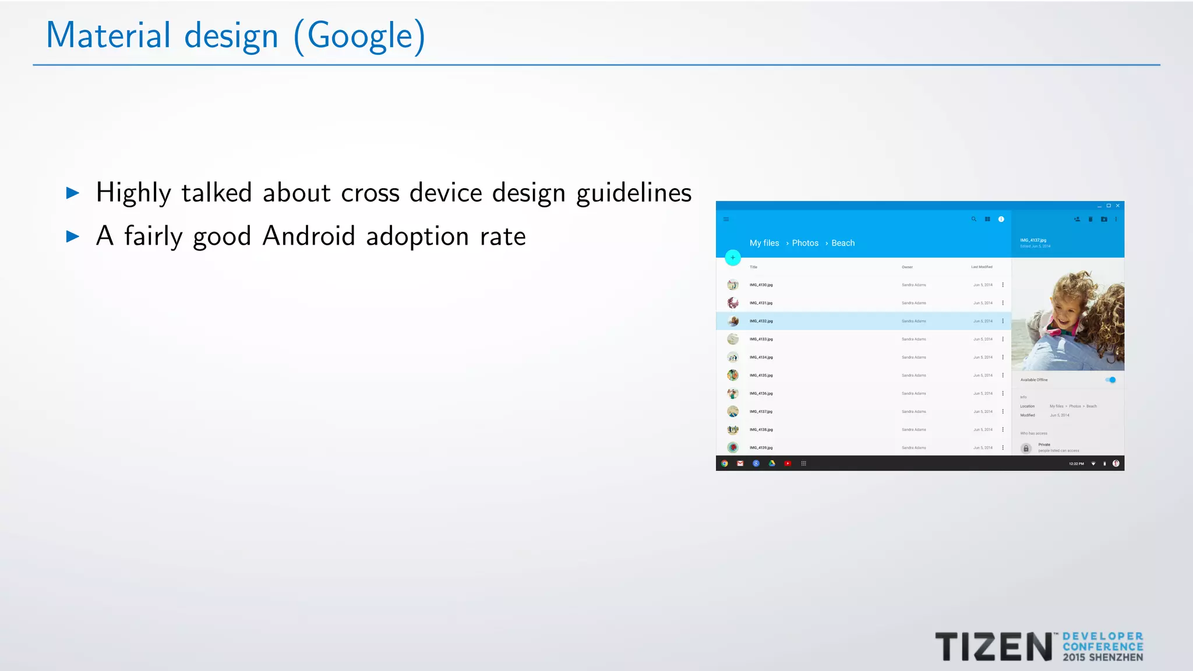This screenshot has width=1193, height=671.
Task: Click the Wi-Fi status icon
Action: (1093, 464)
